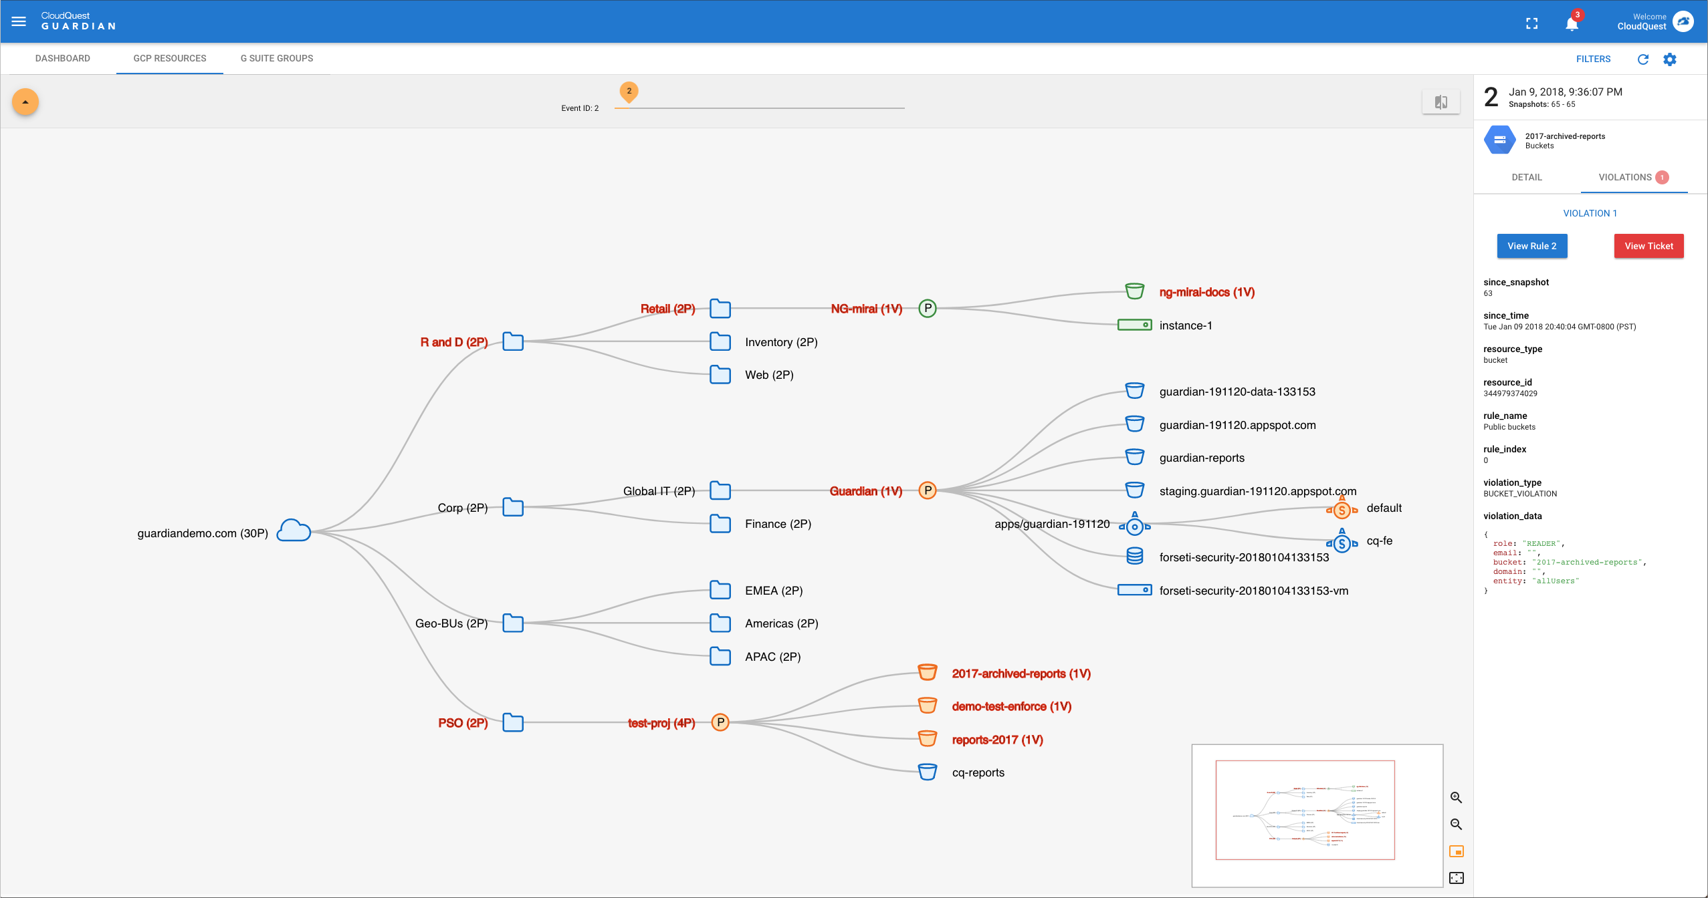Select the ng-mirai-docs green bucket icon
Viewport: 1708px width, 898px height.
tap(1135, 291)
